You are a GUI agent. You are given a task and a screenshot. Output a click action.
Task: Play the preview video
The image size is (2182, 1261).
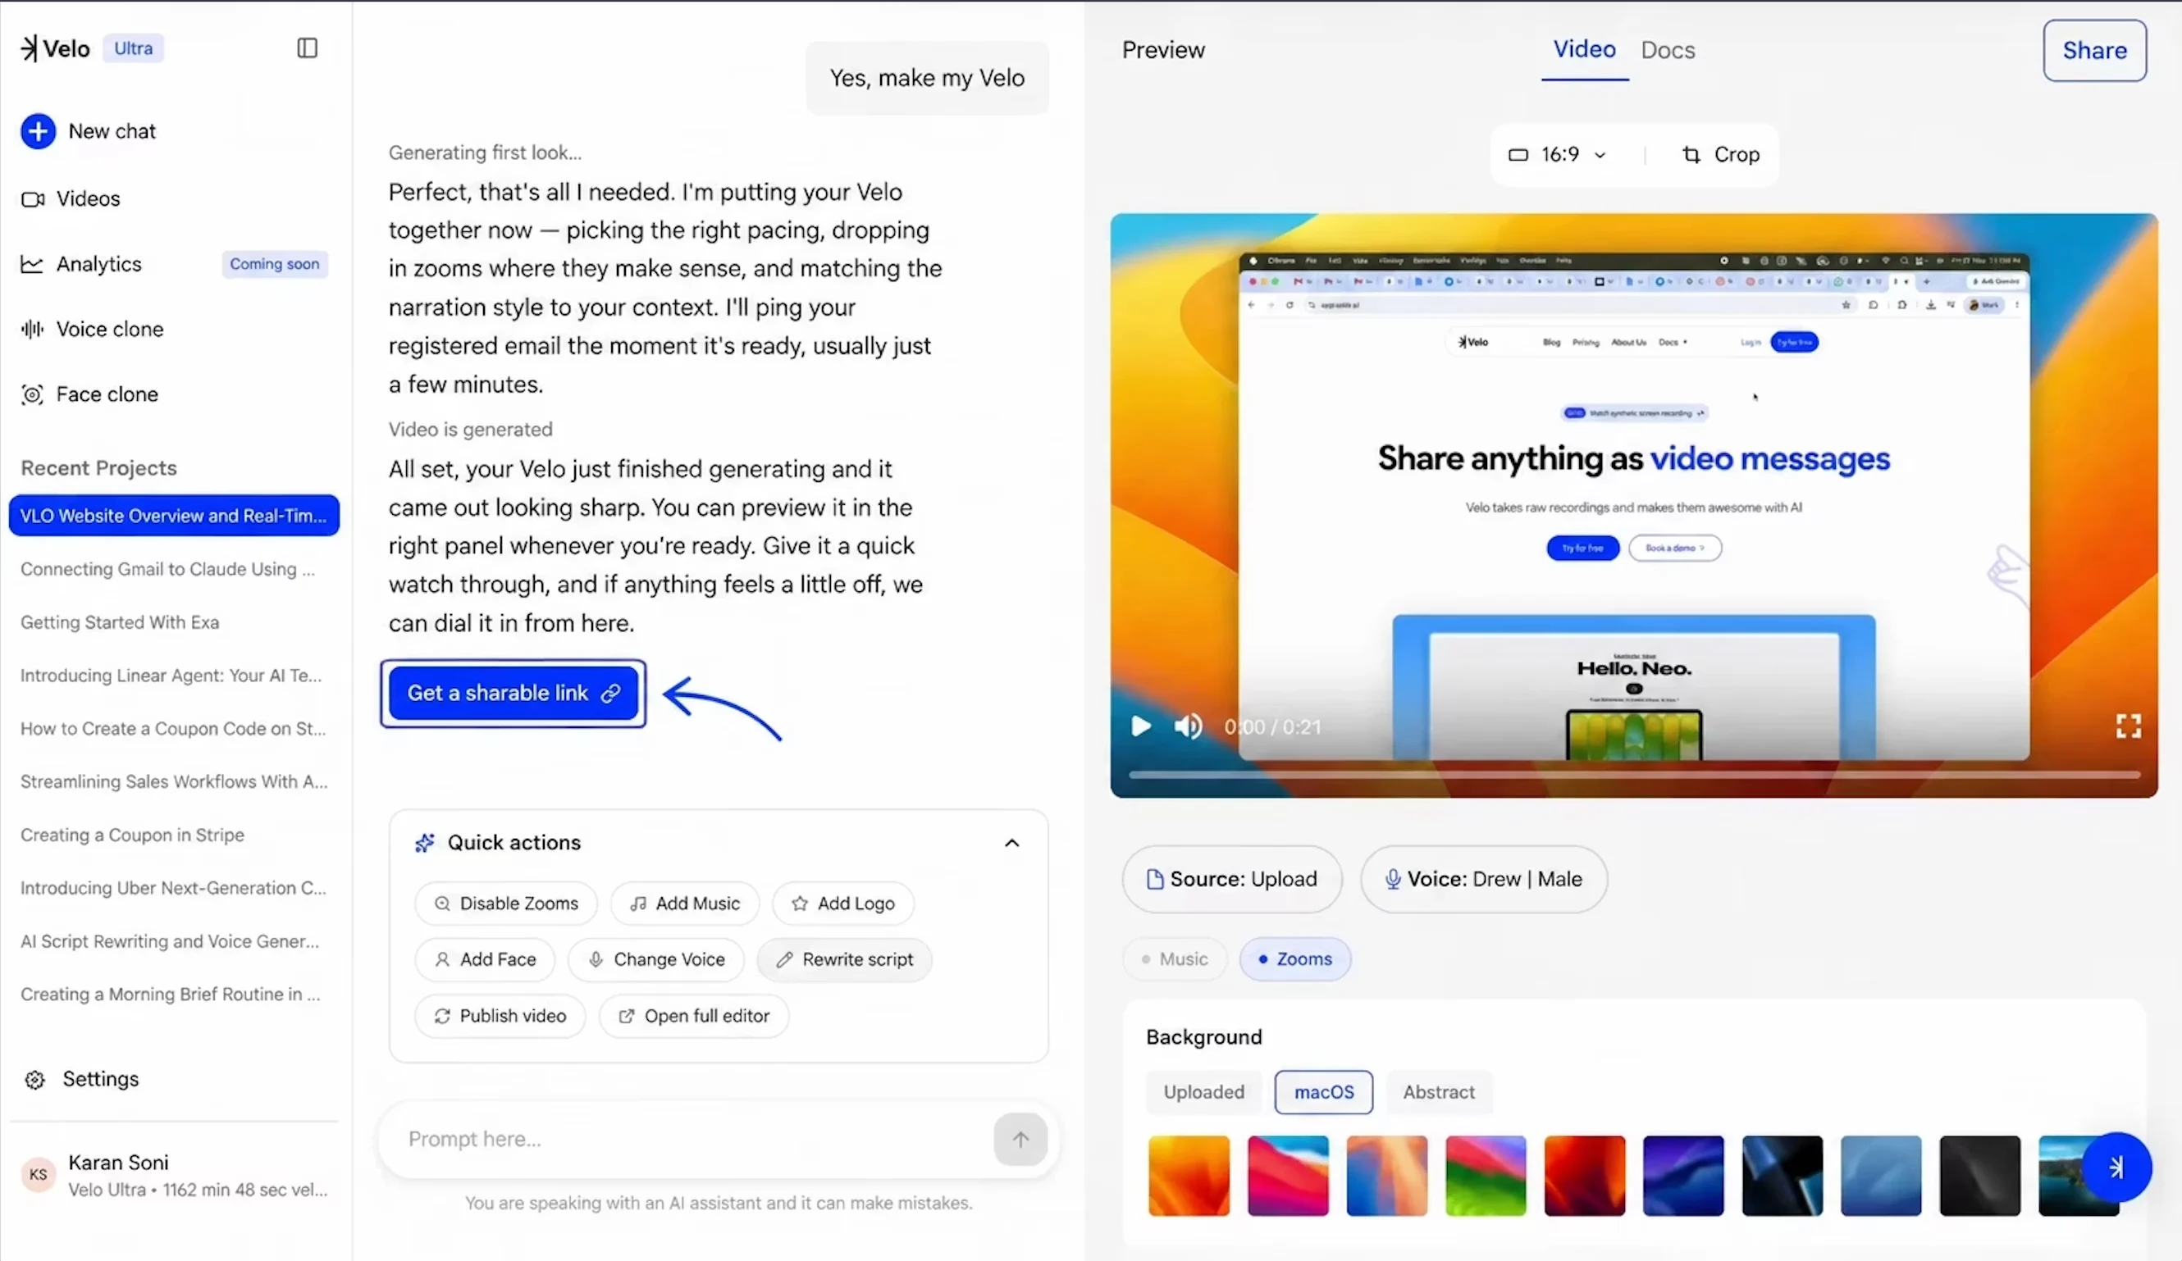1141,726
